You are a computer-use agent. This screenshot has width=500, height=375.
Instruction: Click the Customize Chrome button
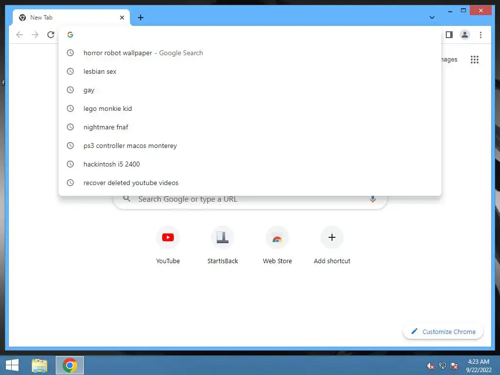[443, 332]
